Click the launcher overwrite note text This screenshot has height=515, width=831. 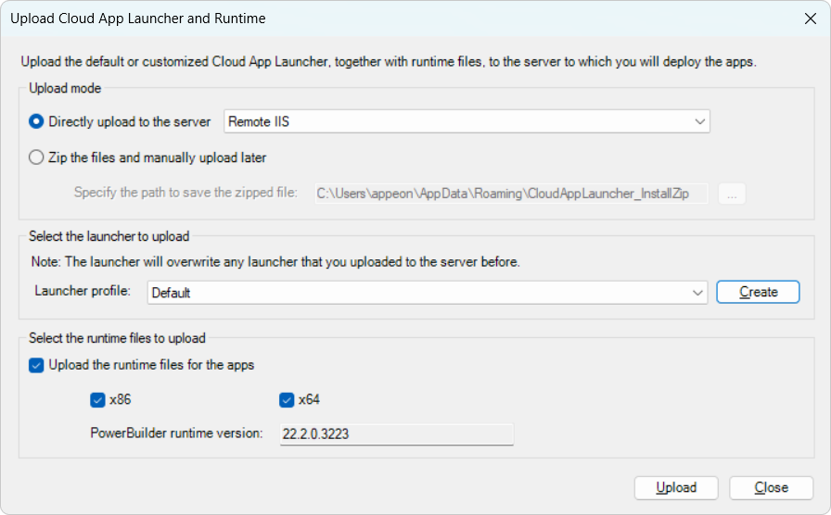[275, 262]
